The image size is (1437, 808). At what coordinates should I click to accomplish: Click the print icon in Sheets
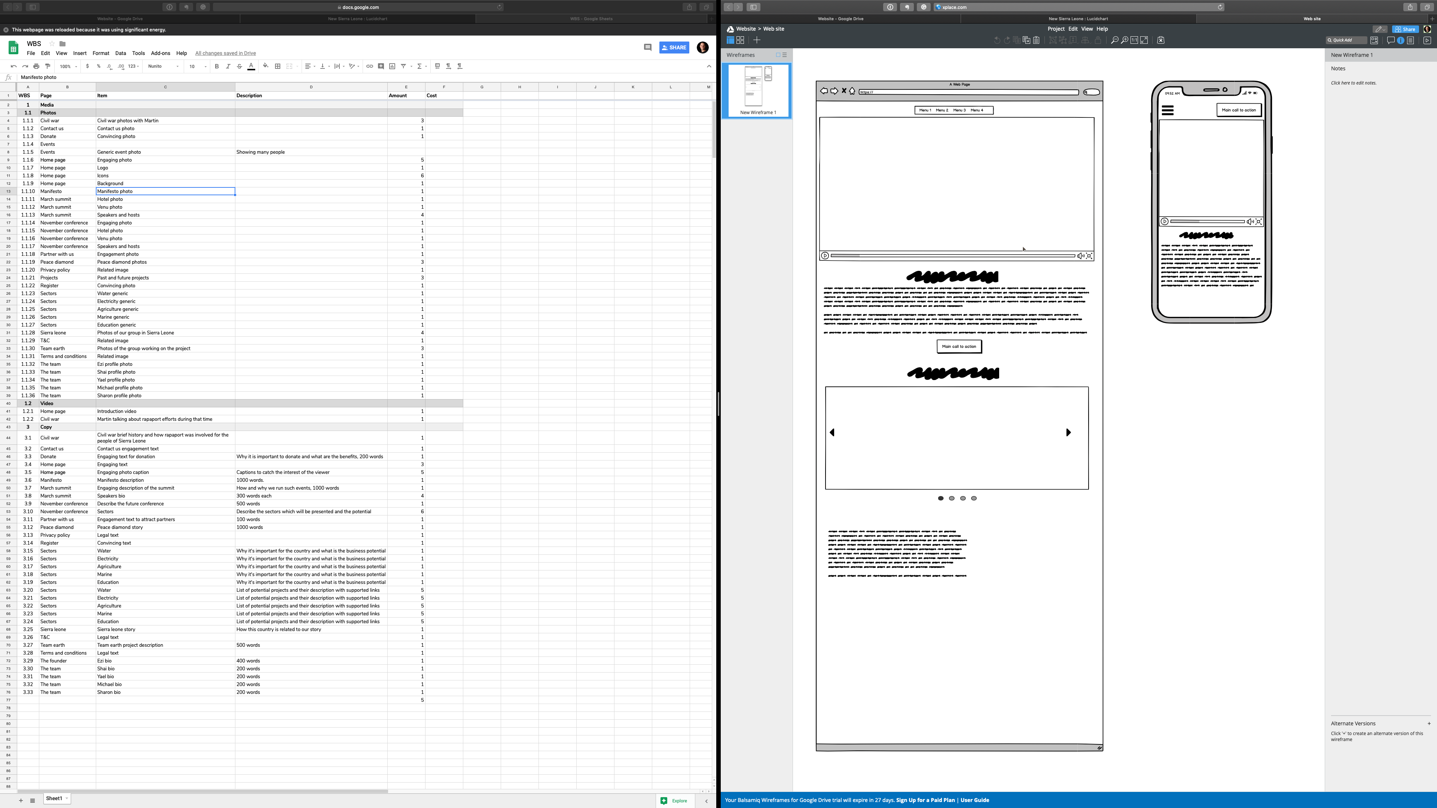coord(36,66)
